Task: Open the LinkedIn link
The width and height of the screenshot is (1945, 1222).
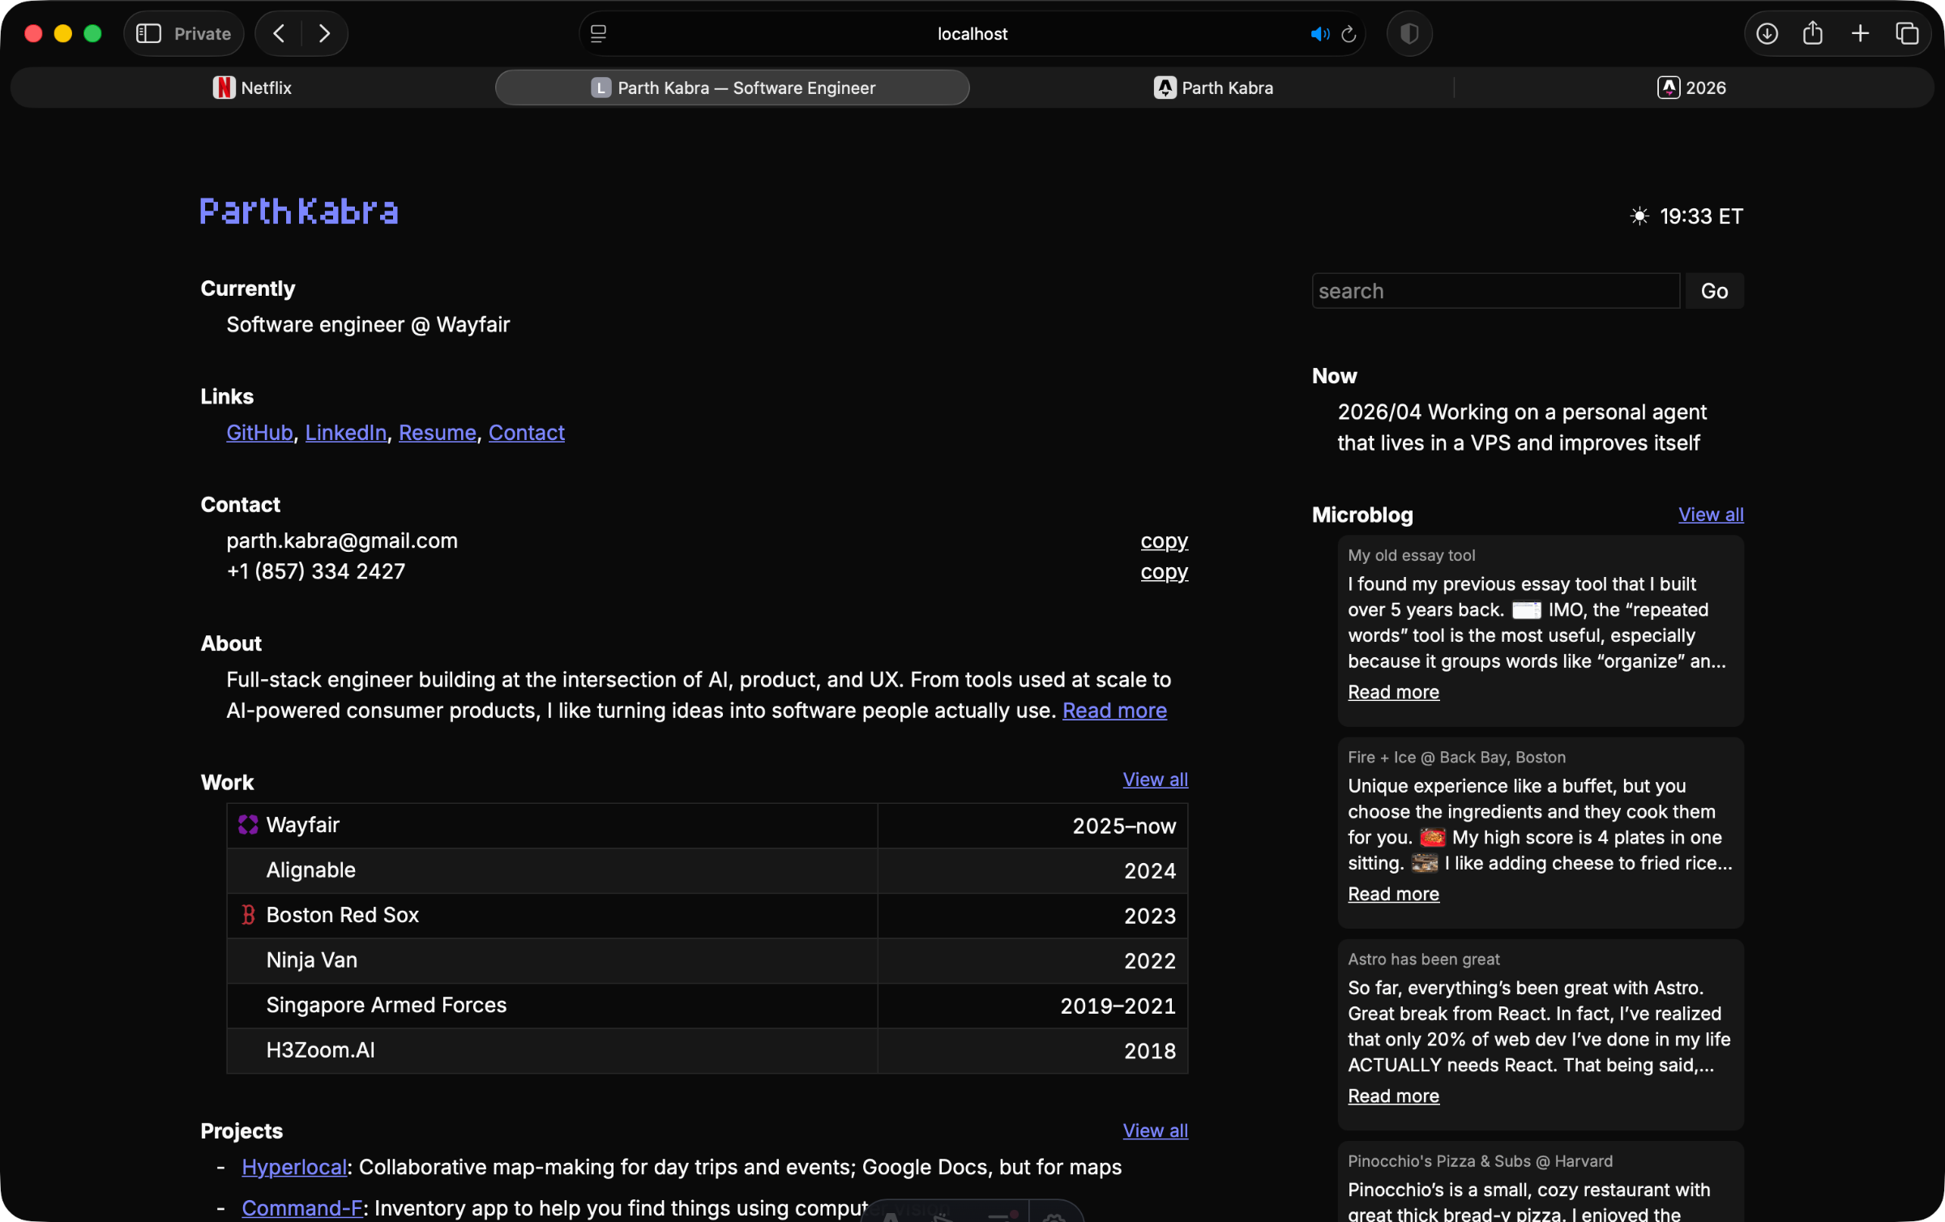Action: (x=345, y=432)
